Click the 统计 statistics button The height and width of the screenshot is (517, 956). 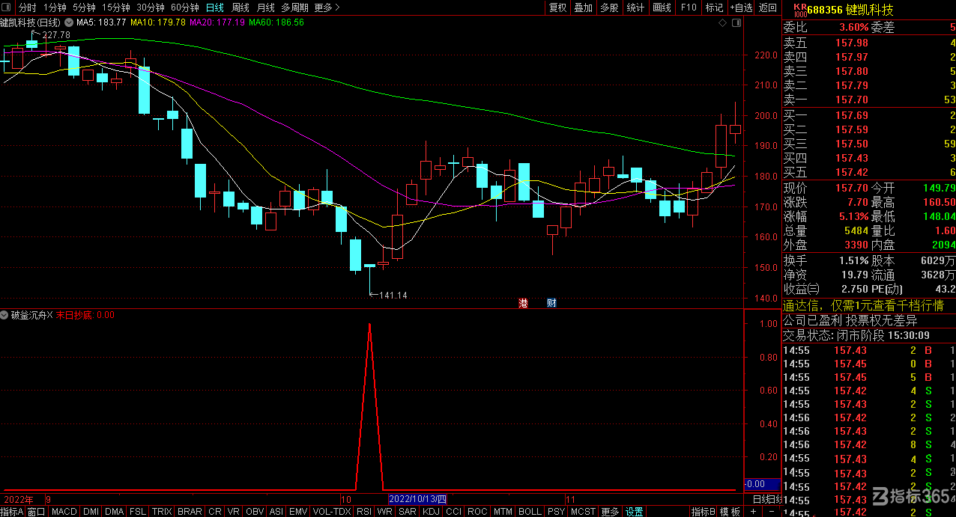(635, 7)
